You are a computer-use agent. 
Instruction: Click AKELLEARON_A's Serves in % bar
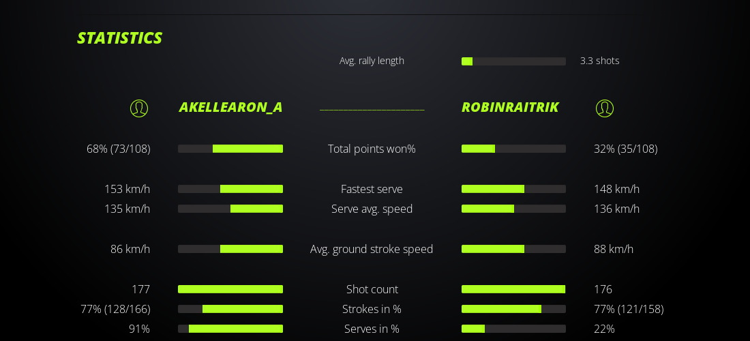point(230,329)
